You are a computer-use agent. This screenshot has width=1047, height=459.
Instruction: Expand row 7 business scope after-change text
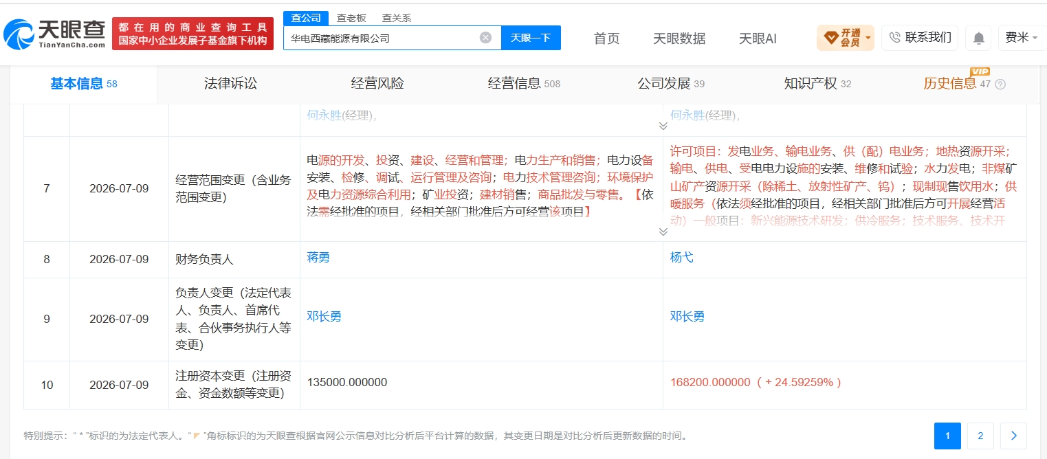point(663,232)
